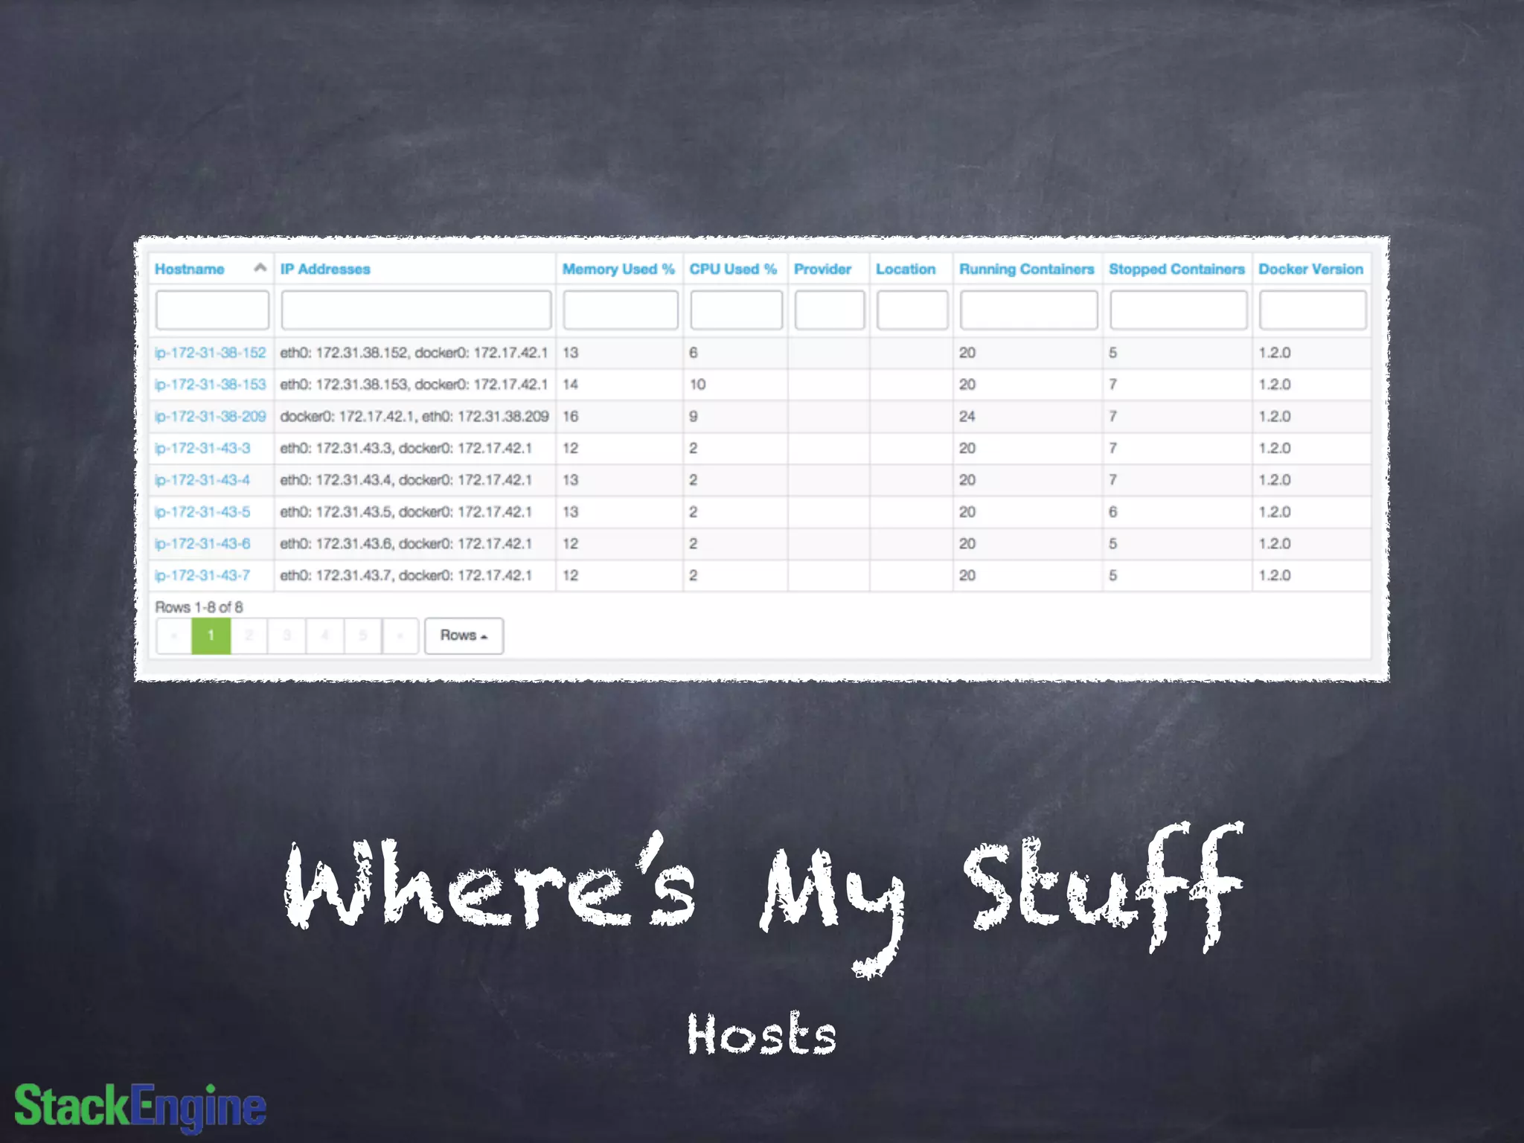Open host ip-172-31-43-6
Image resolution: width=1524 pixels, height=1143 pixels.
coord(202,544)
